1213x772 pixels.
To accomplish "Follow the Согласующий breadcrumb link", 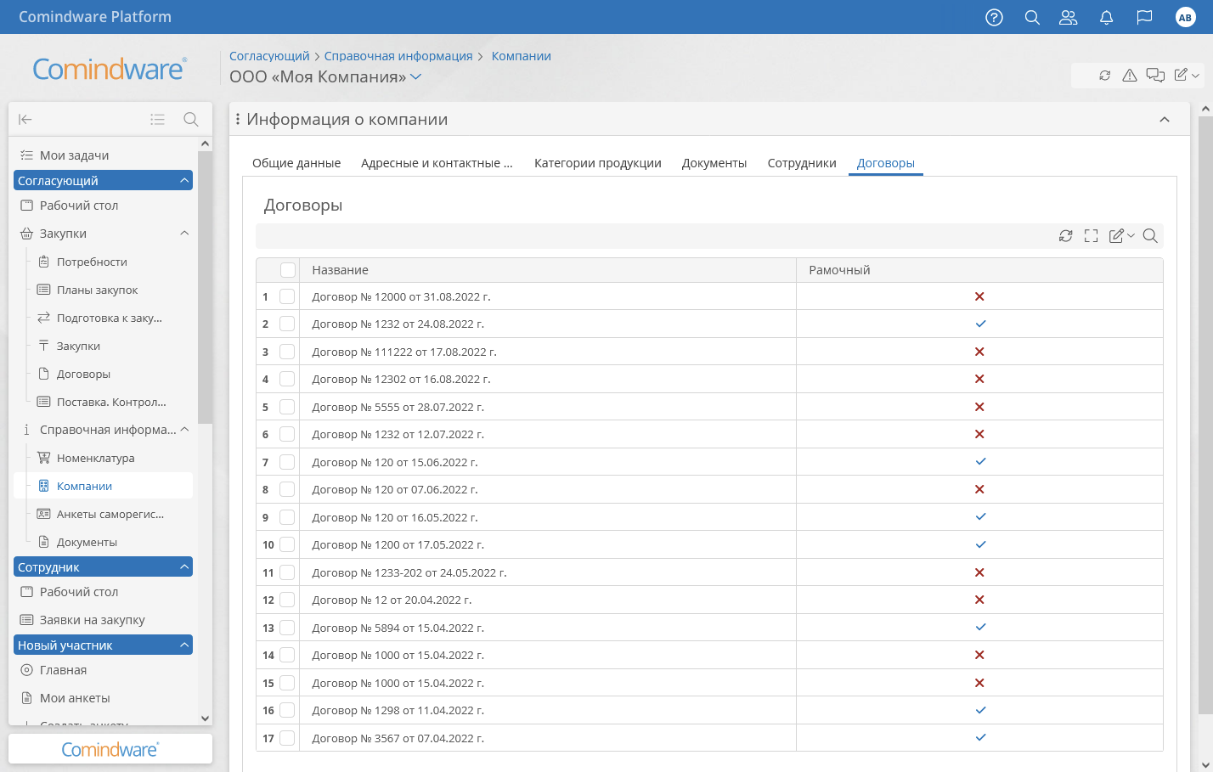I will 269,56.
